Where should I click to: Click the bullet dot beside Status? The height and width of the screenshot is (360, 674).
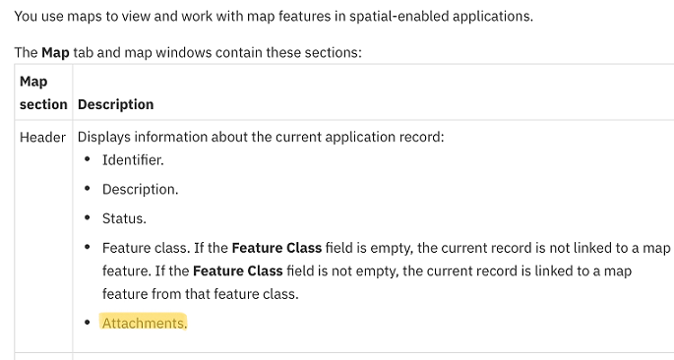[x=88, y=217]
